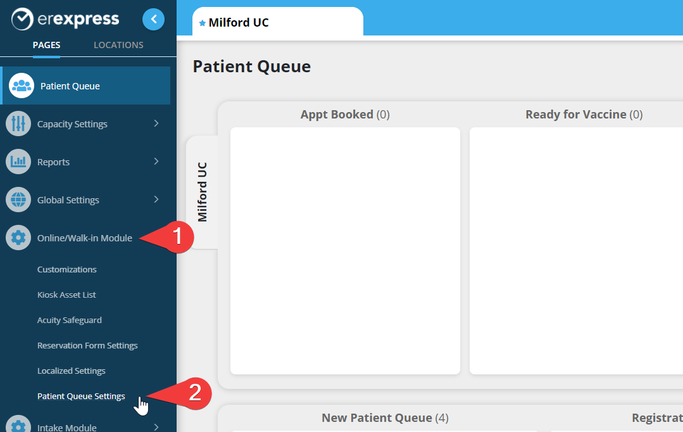Image resolution: width=683 pixels, height=432 pixels.
Task: Open the Kiosk Asset List page
Action: pyautogui.click(x=66, y=295)
